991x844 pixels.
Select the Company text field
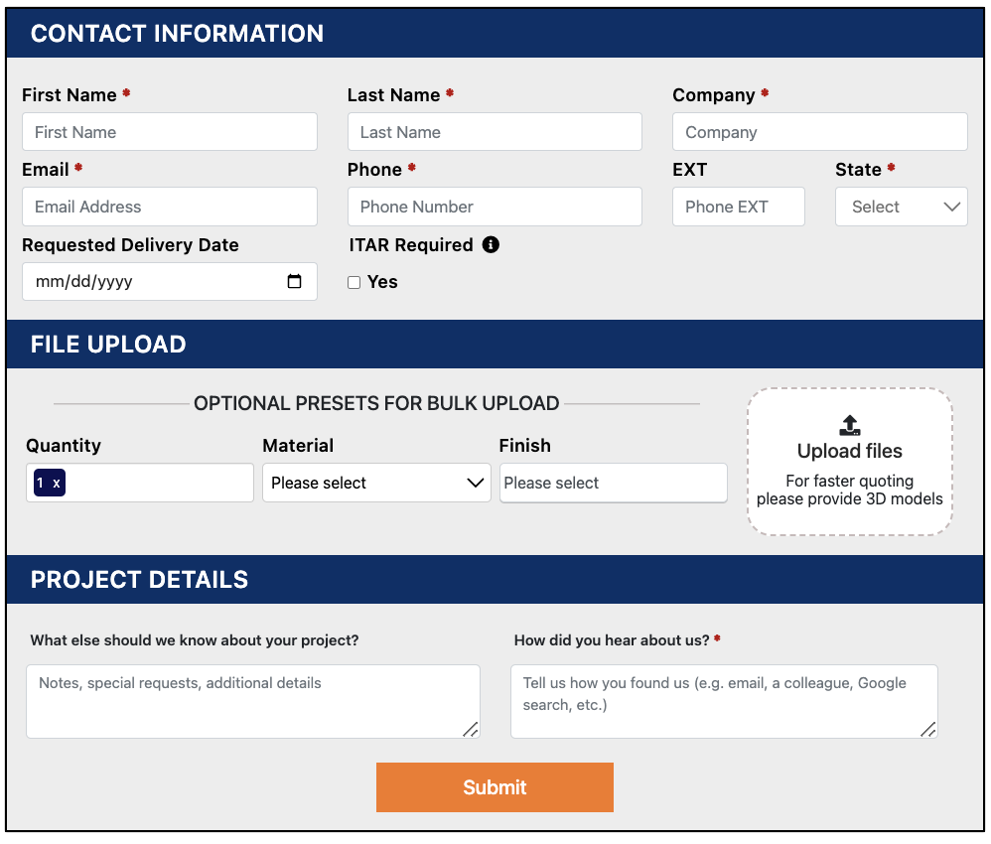click(x=819, y=132)
